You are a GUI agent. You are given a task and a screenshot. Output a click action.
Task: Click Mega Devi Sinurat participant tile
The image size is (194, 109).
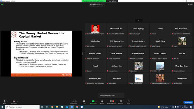(x=182, y=66)
